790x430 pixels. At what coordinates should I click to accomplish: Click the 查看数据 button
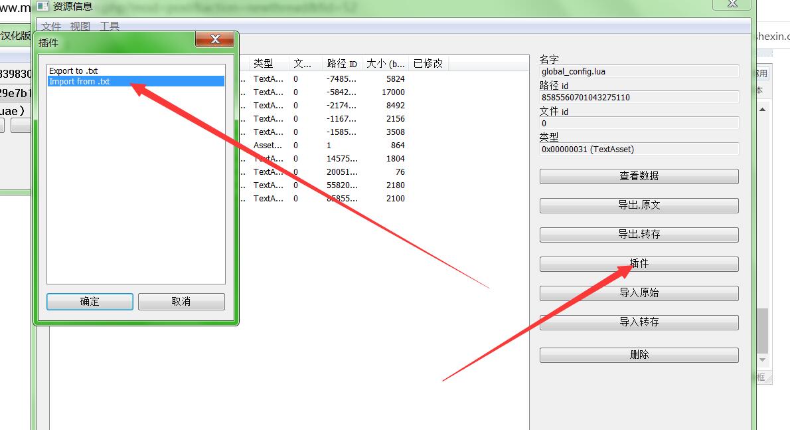coord(639,176)
